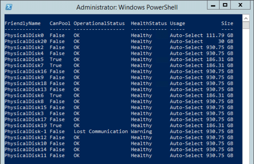Click the Usage column header

(177, 24)
